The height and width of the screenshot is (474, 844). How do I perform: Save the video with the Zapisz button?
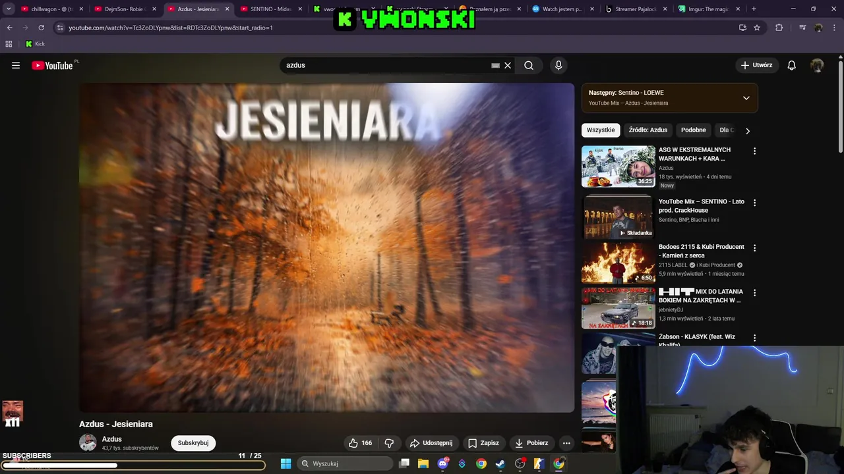[x=483, y=443]
